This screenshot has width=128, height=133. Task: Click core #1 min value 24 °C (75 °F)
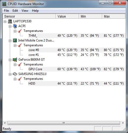pos(90,55)
